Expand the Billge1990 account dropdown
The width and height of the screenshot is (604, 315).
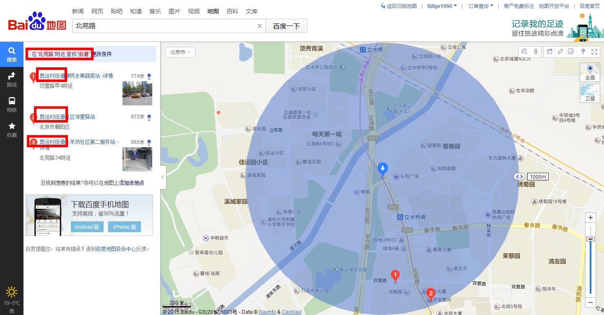click(x=442, y=6)
